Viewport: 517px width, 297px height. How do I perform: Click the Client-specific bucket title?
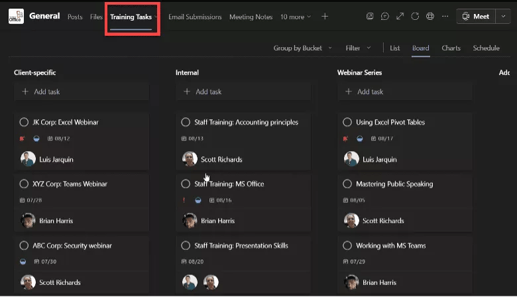(34, 72)
